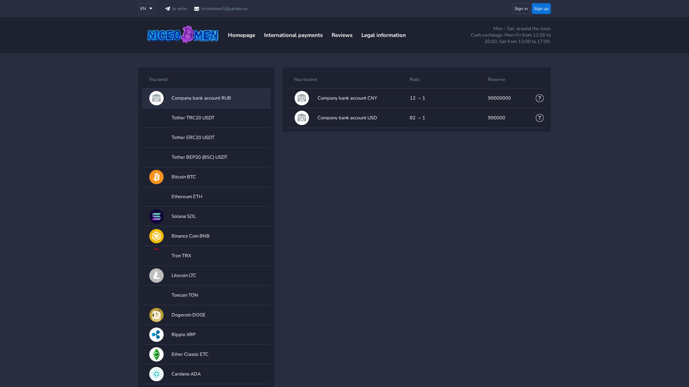This screenshot has width=689, height=387.
Task: Open Legal information menu item
Action: 384,35
